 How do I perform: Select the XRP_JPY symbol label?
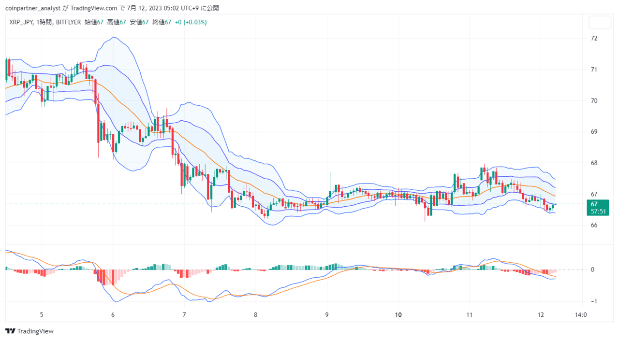click(x=20, y=22)
